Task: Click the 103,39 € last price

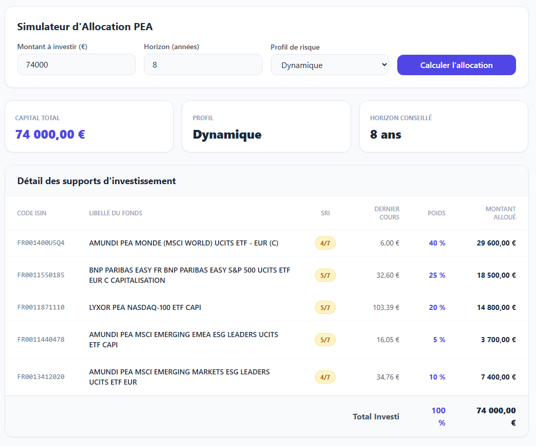Action: (386, 307)
